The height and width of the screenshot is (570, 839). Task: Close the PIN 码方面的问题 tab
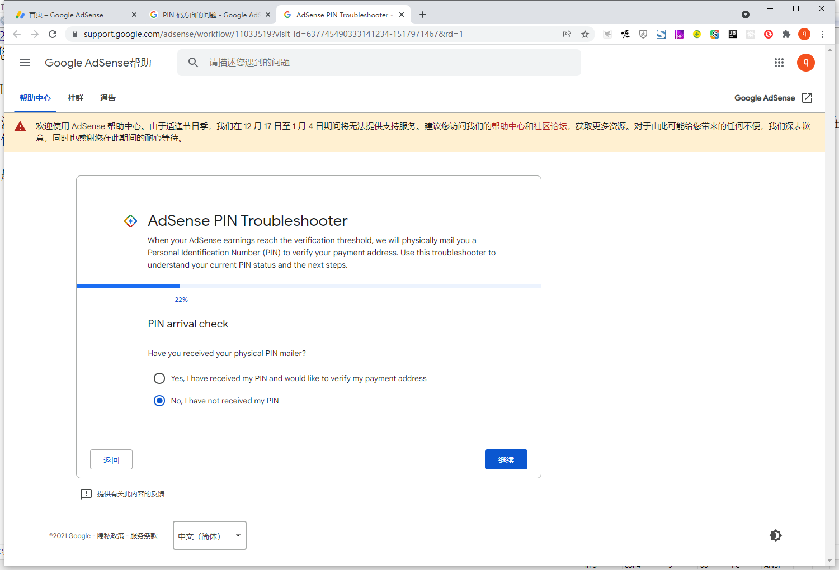click(268, 15)
